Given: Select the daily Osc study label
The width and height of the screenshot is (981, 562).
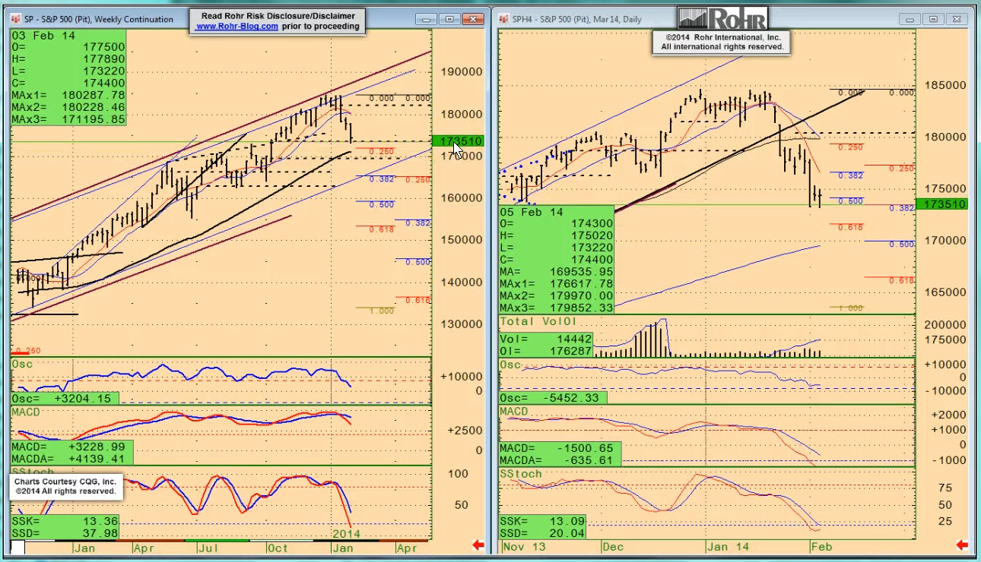Looking at the screenshot, I should coord(510,365).
